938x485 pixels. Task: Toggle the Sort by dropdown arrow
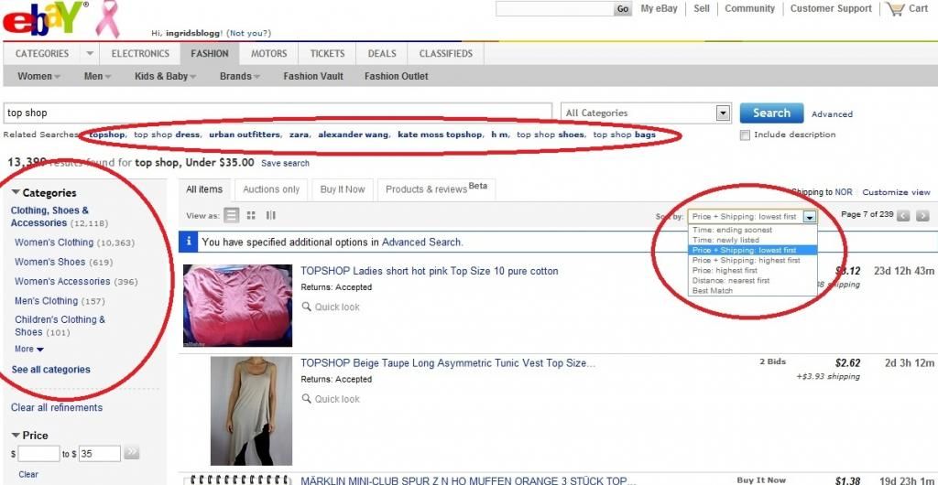pos(810,217)
